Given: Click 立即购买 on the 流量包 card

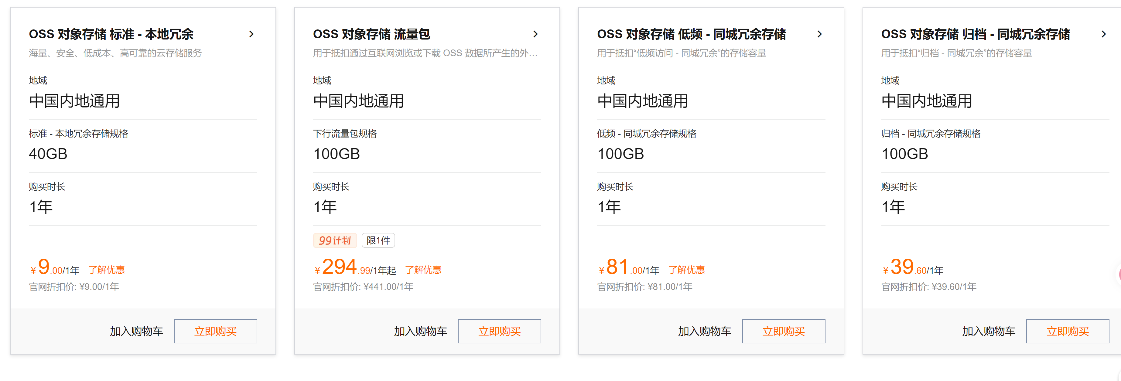Looking at the screenshot, I should (500, 331).
